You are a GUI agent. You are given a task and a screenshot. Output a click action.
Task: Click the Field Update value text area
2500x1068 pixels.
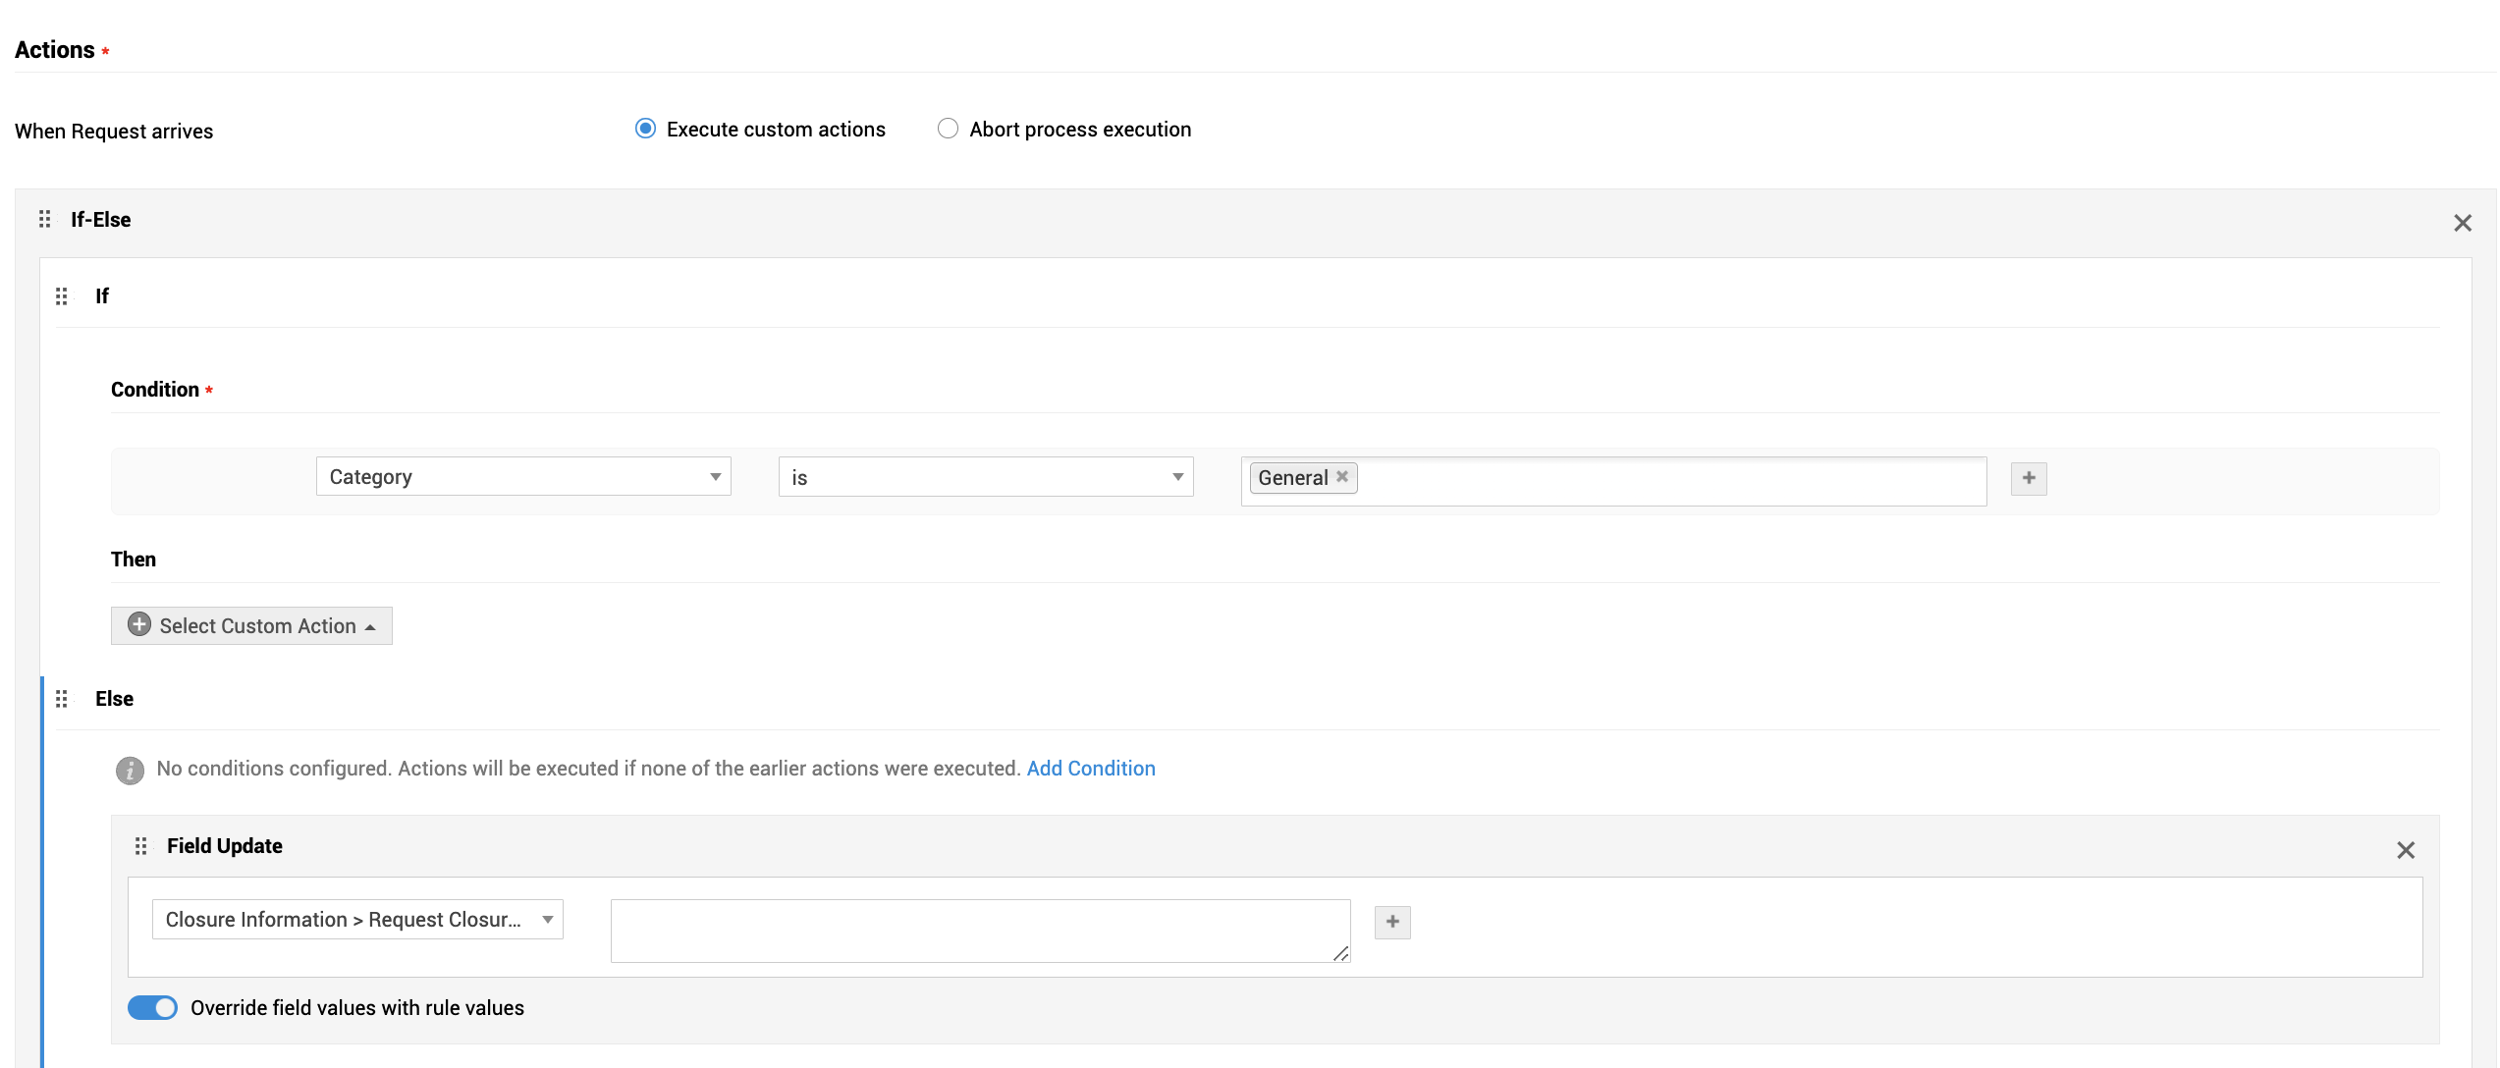(979, 931)
